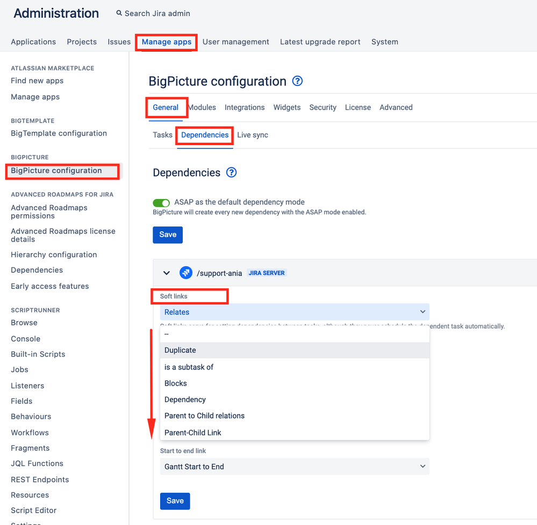Image resolution: width=537 pixels, height=525 pixels.
Task: Go to the System tab
Action: tap(384, 42)
